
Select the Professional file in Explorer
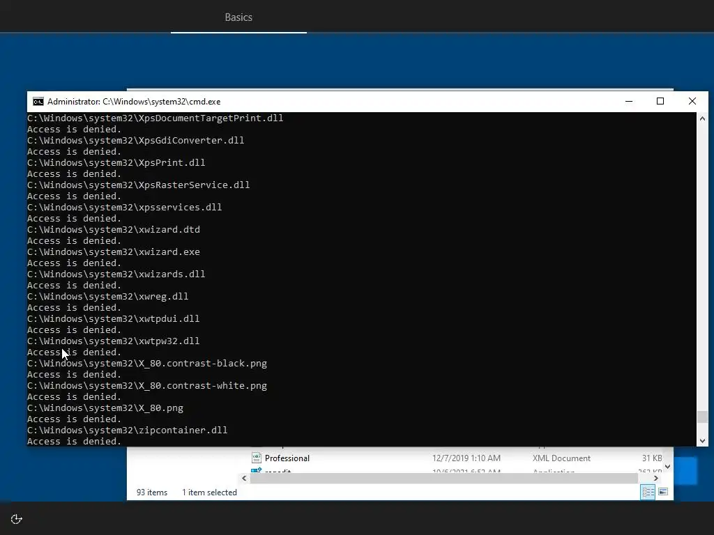click(287, 458)
